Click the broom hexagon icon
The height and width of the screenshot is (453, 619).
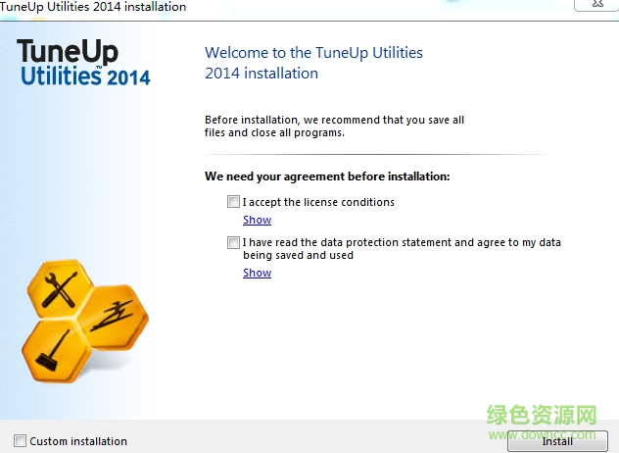tap(56, 352)
